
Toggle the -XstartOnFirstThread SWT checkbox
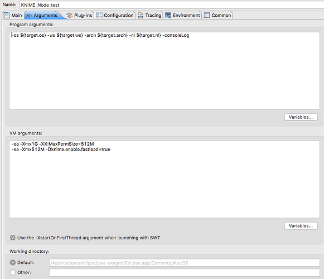[x=13, y=238]
